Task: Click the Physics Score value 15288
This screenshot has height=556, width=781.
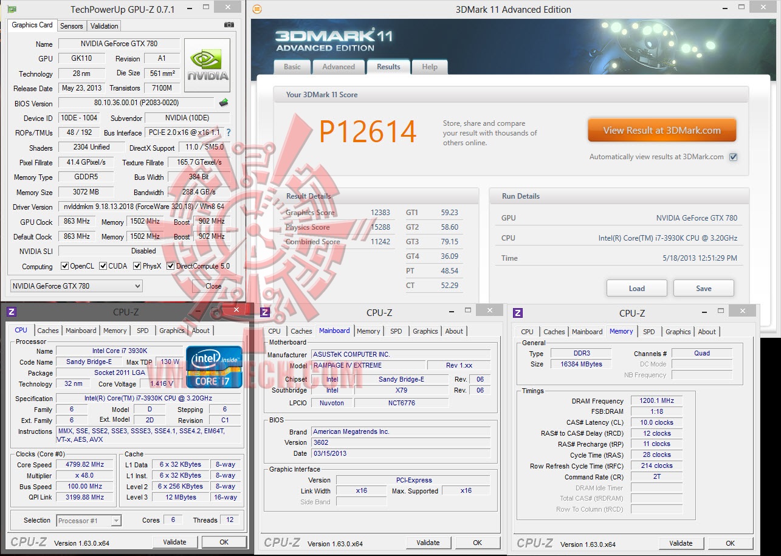Action: [380, 227]
